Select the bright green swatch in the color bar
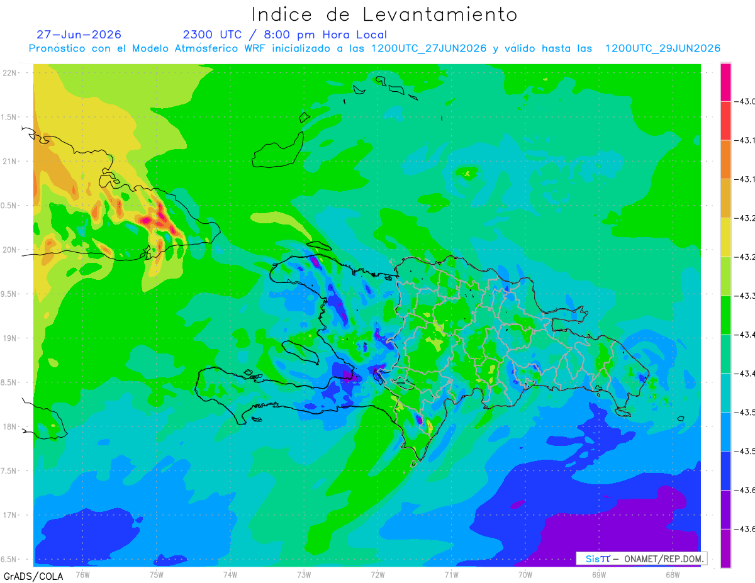 tap(726, 314)
